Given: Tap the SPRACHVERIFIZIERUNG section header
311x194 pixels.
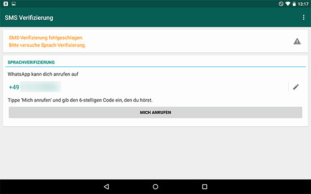Looking at the screenshot, I should point(31,63).
